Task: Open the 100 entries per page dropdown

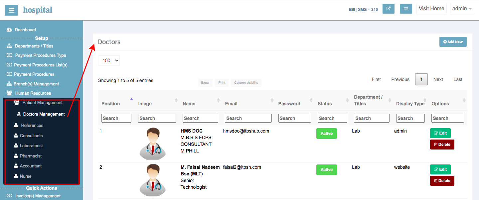Action: pos(109,60)
